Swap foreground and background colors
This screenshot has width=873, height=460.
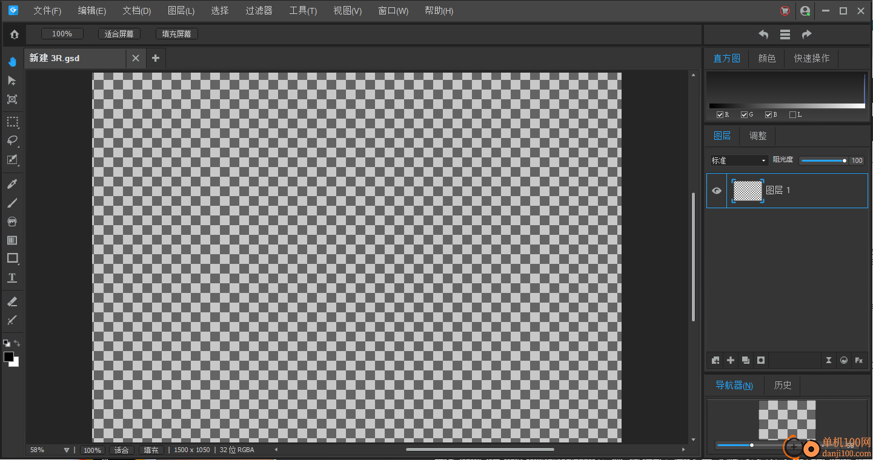point(17,343)
